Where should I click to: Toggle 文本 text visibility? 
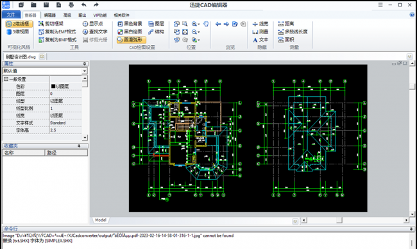click(260, 40)
